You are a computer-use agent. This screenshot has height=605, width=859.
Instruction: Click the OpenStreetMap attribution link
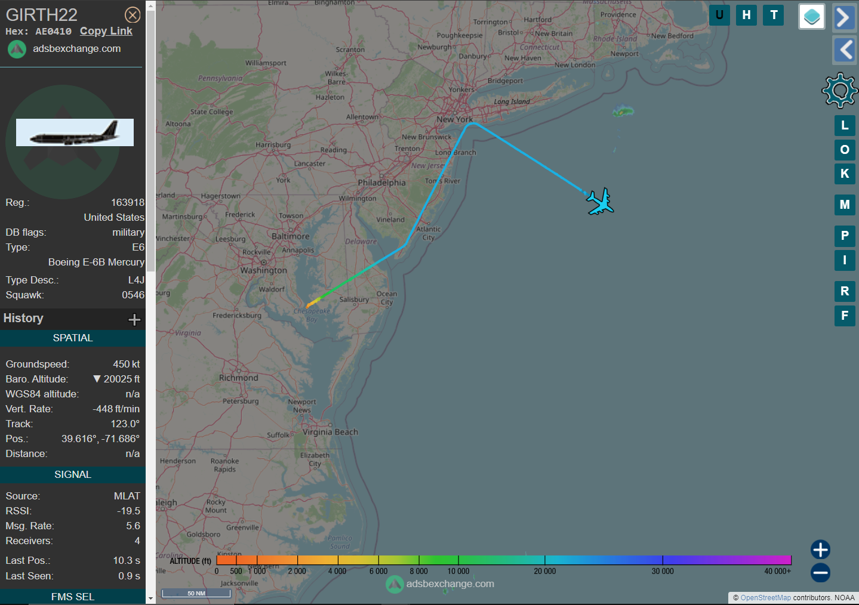[x=765, y=598]
